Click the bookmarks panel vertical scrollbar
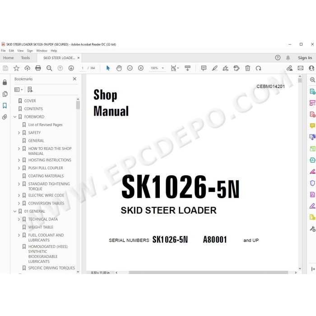This screenshot has width=316, height=316. (78, 105)
